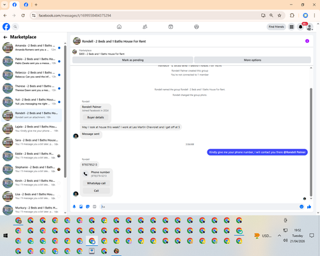320x256 pixels.
Task: Open the Chrome three-dot menu
Action: (x=314, y=15)
